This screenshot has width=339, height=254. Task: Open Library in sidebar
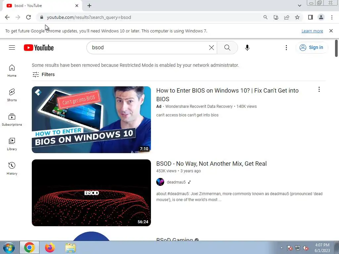click(x=12, y=144)
